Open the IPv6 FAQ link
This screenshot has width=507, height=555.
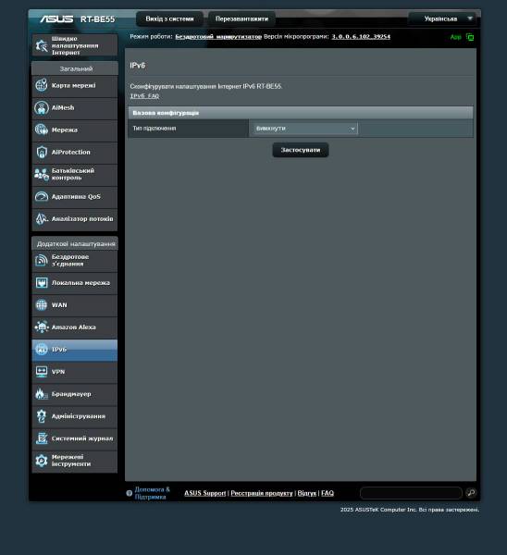pos(144,96)
